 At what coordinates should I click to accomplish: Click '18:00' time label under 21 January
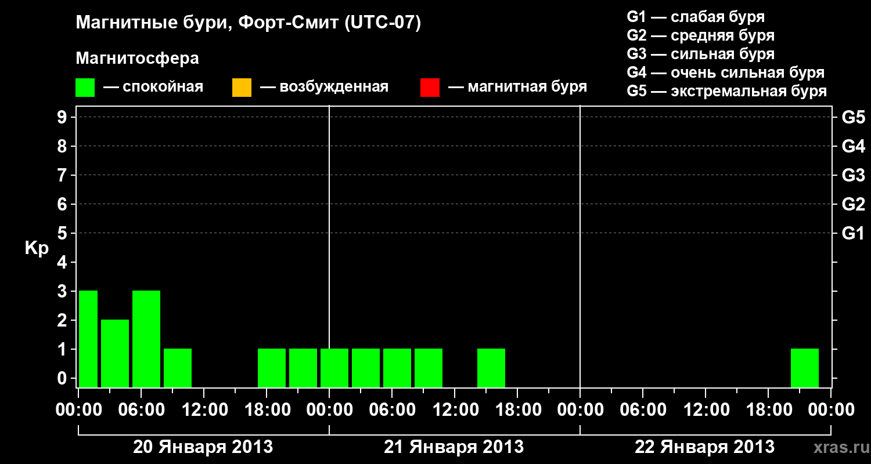pyautogui.click(x=517, y=409)
